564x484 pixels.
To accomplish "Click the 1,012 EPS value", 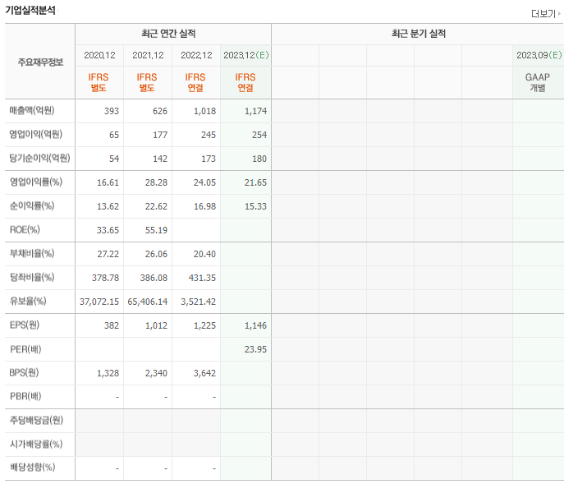I will click(156, 325).
